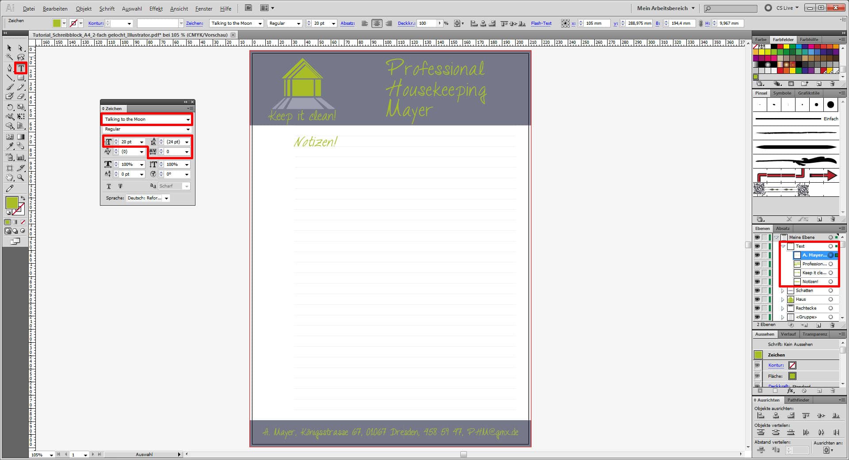849x460 pixels.
Task: Toggle eye icon for Notizen! layer
Action: pos(757,282)
